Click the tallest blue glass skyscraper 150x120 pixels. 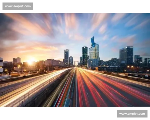point(93,51)
